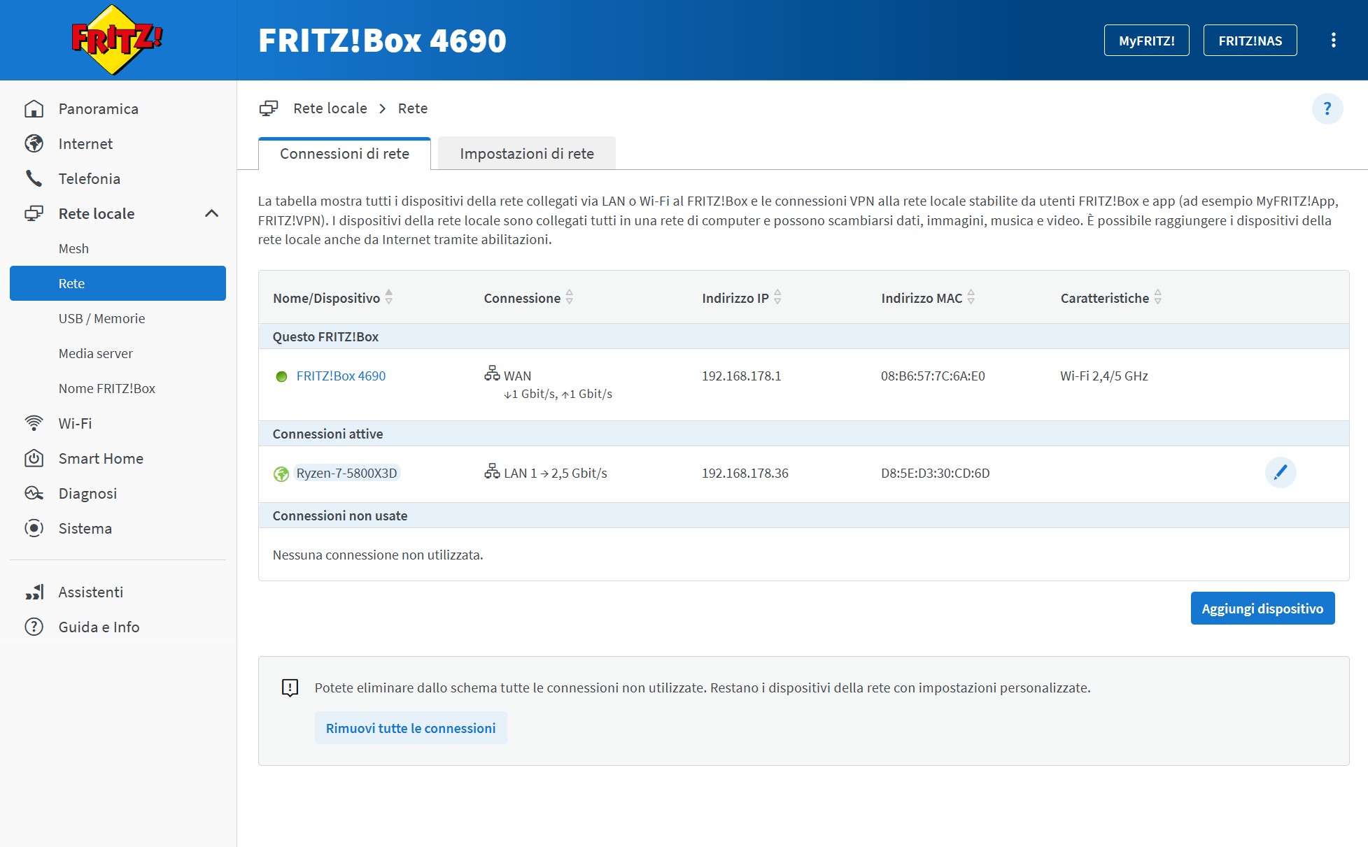Click the WAN network connection icon
Viewport: 1368px width, 847px height.
tap(492, 373)
